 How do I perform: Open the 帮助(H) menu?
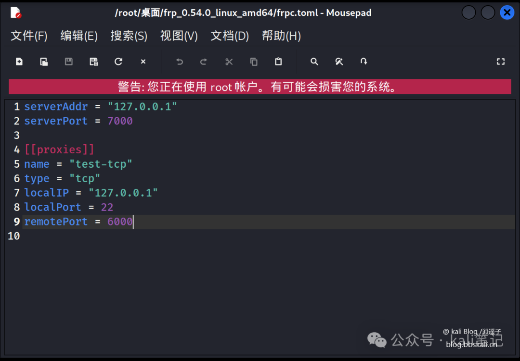281,36
